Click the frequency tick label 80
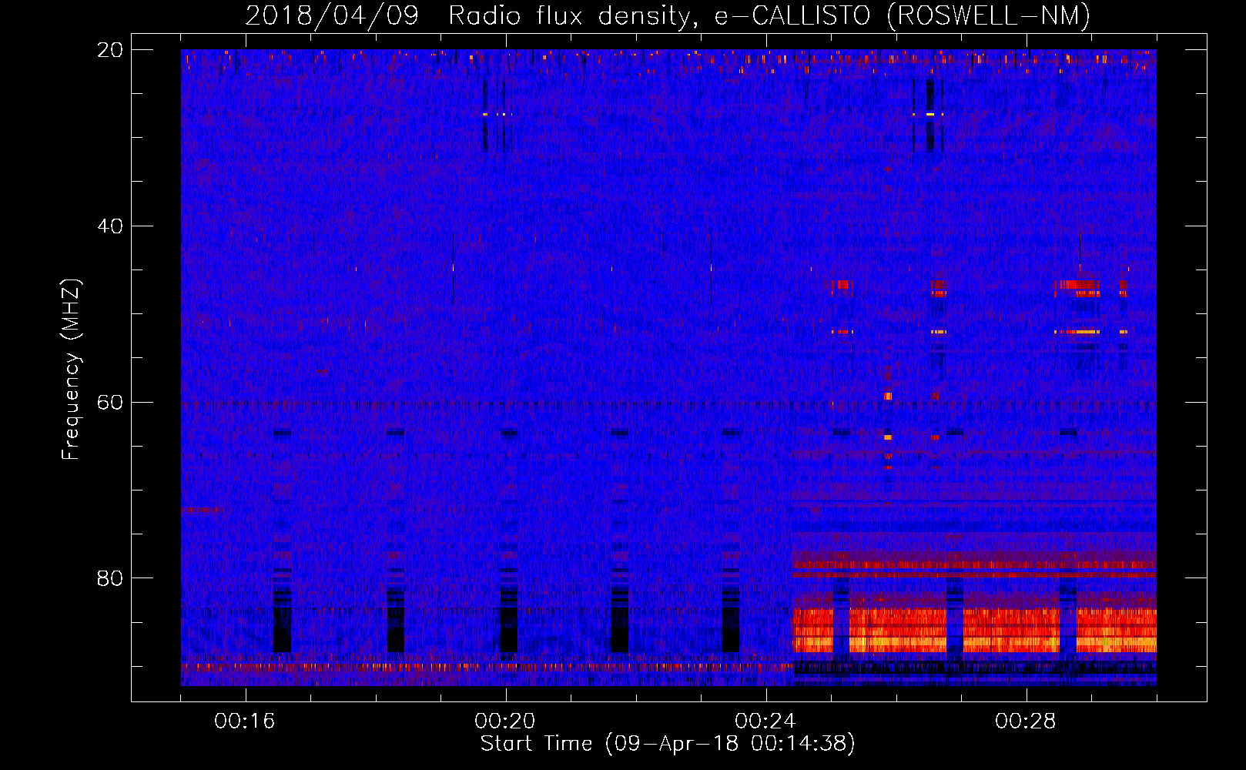Screen dimensions: 1246x770 coord(109,578)
